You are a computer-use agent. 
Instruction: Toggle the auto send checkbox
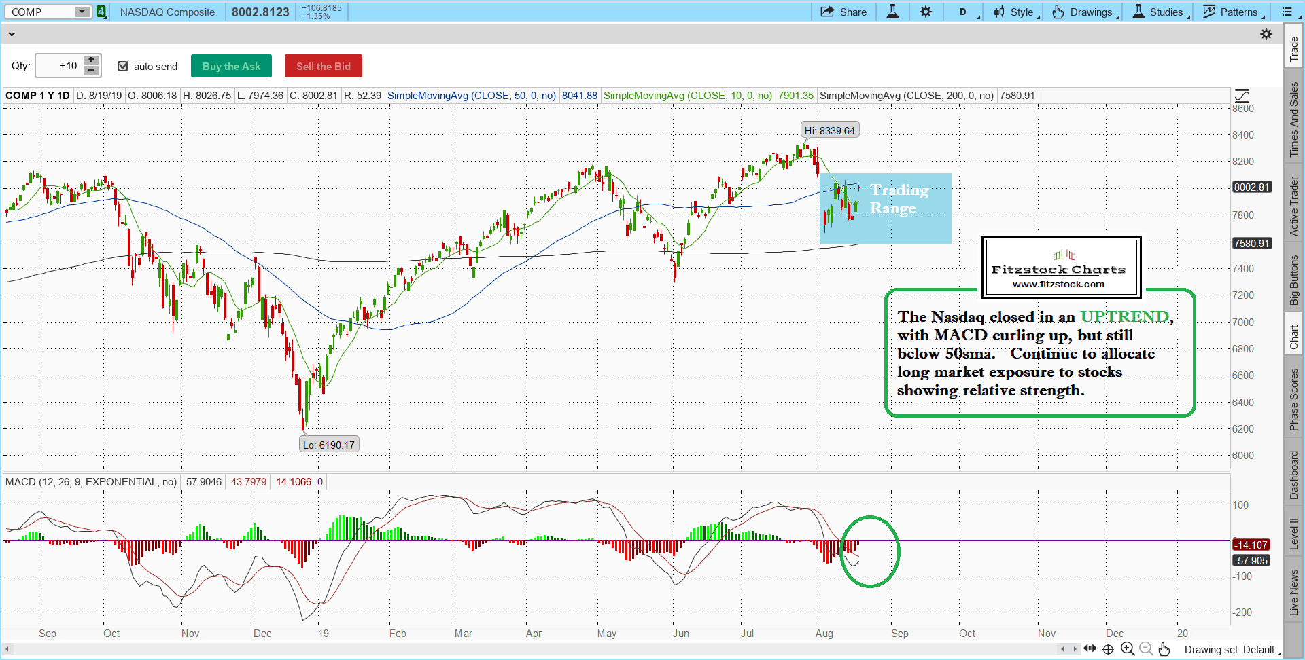[123, 66]
